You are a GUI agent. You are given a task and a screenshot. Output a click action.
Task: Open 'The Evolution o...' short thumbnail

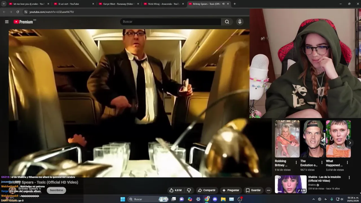(x=313, y=139)
